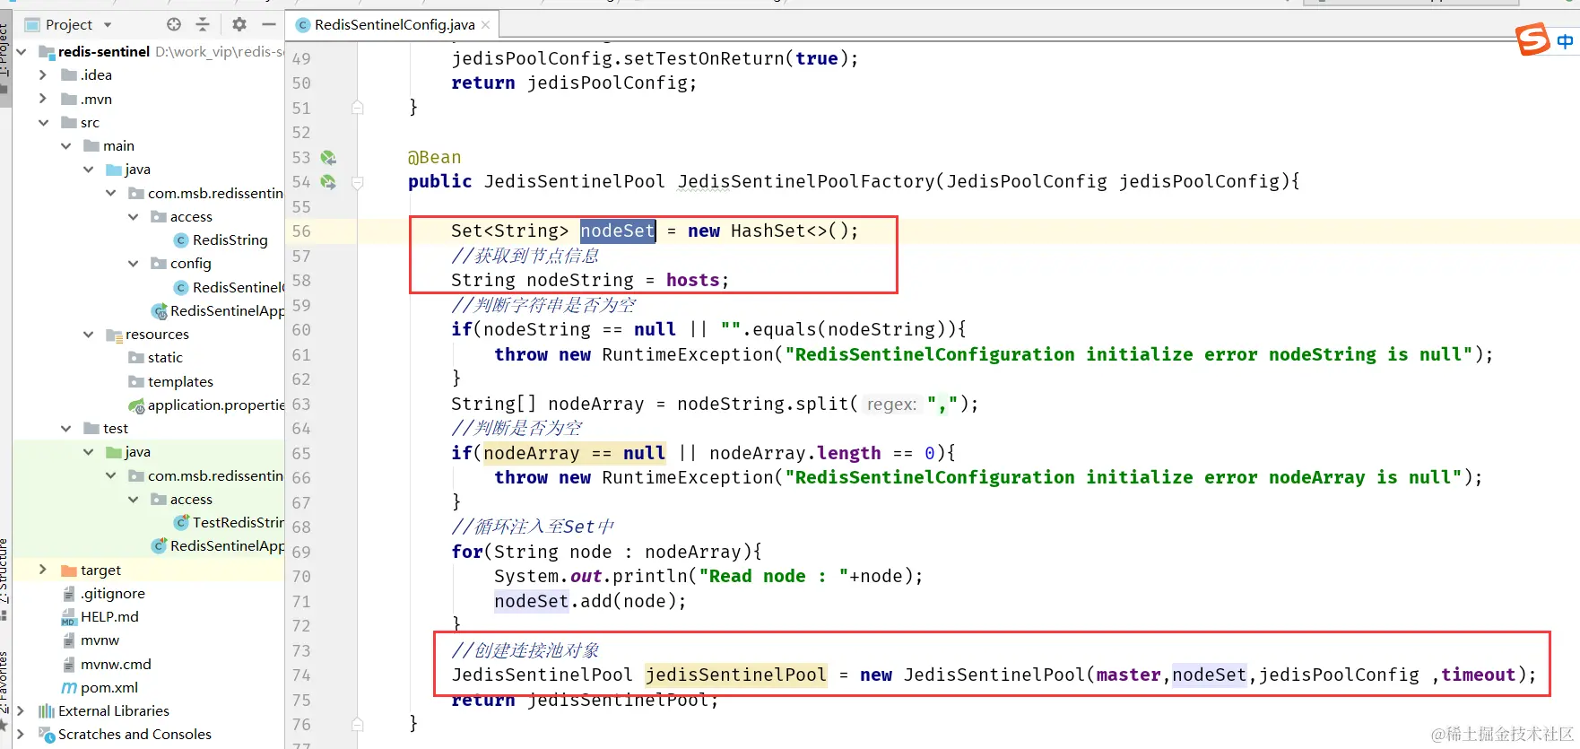Screen dimensions: 1580x749
Task: Select the .gitignore file
Action: pyautogui.click(x=112, y=593)
